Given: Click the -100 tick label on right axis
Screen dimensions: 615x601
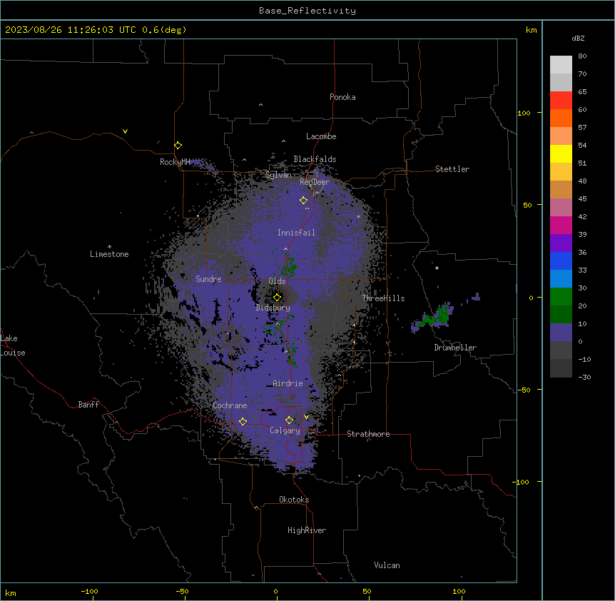Looking at the screenshot, I should (522, 482).
